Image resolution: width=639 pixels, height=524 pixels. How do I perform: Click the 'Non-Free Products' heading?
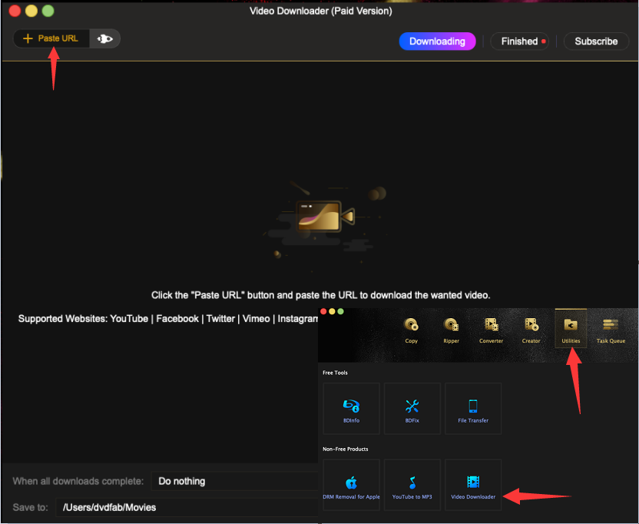coord(345,449)
